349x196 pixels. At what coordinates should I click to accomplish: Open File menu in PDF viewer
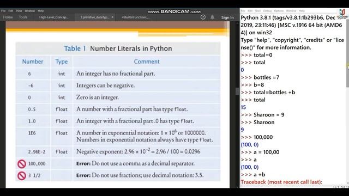[3, 11]
